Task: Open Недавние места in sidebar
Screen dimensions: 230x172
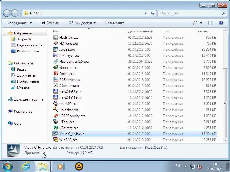Action: pyautogui.click(x=30, y=45)
